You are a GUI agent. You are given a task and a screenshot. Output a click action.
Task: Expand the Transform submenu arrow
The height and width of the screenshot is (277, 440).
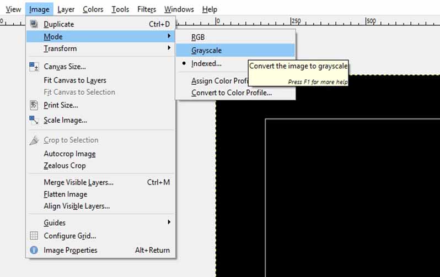pos(169,48)
